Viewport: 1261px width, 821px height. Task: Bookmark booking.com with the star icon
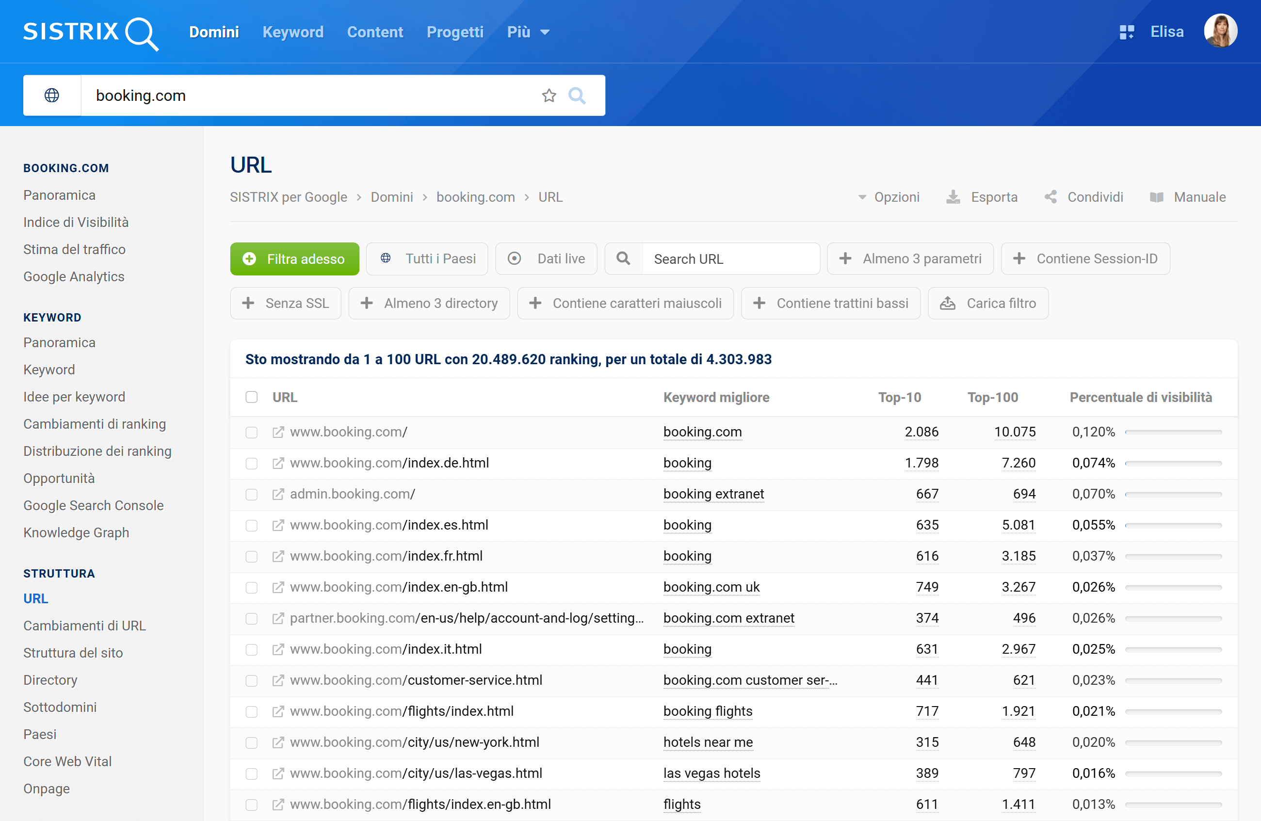[x=549, y=96]
